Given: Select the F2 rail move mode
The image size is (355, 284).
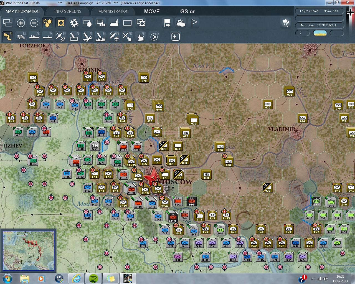Looking at the screenshot, I should click(x=21, y=37).
